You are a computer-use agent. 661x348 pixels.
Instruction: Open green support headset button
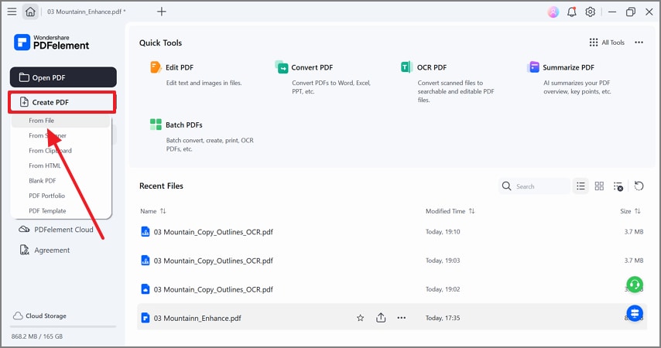click(635, 285)
